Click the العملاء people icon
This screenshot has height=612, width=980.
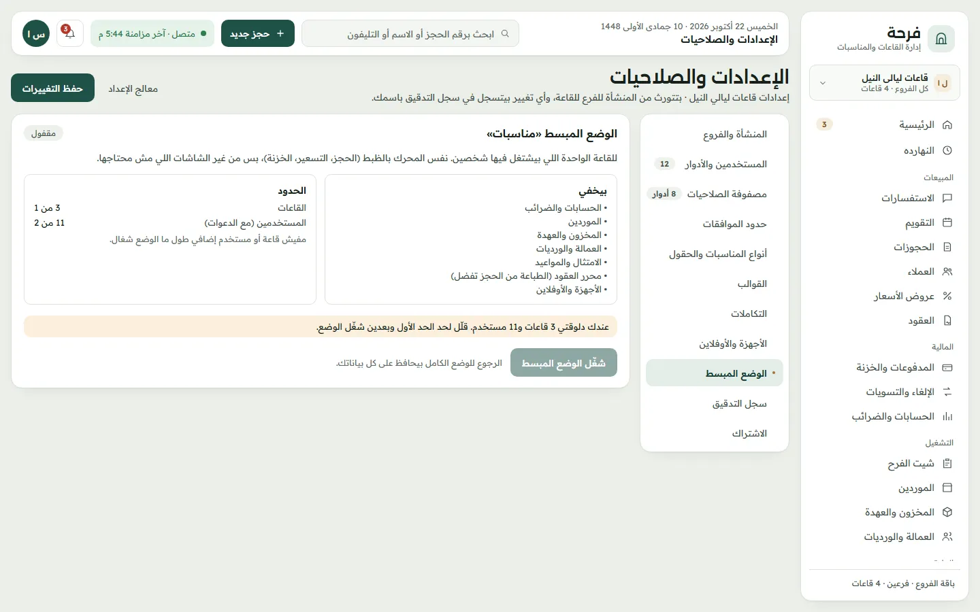point(947,271)
